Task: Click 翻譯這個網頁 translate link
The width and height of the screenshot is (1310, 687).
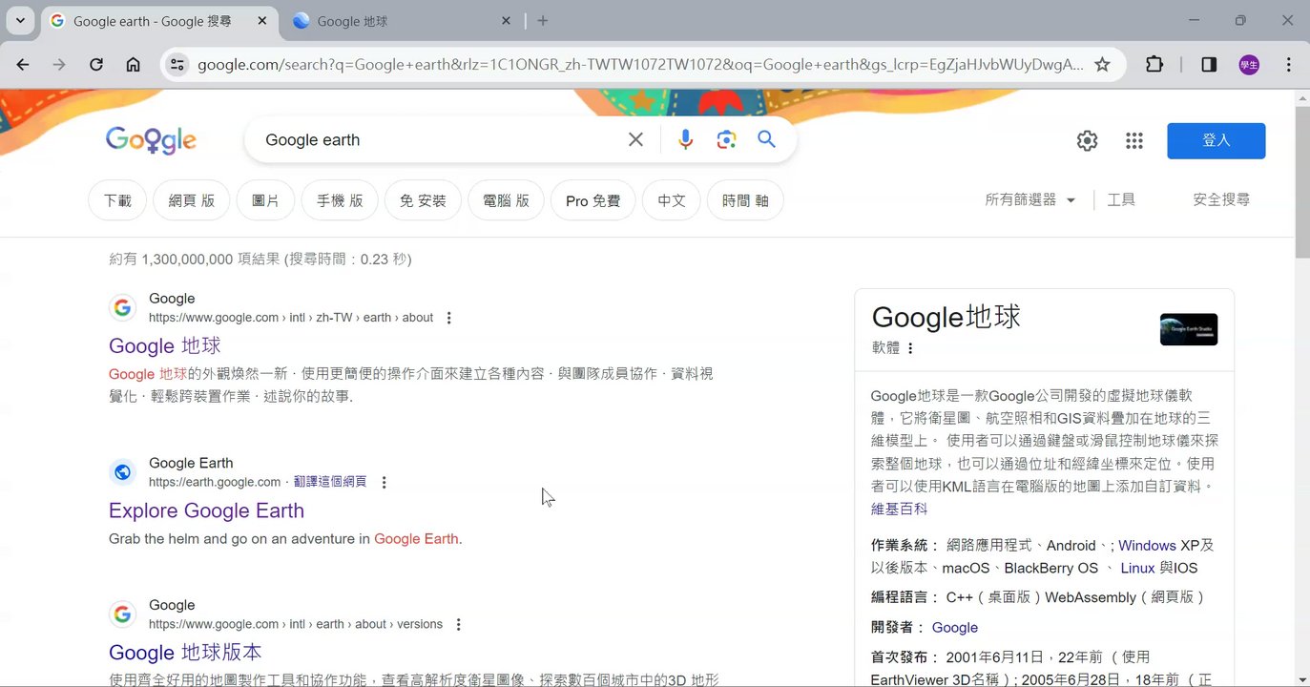Action: [330, 483]
